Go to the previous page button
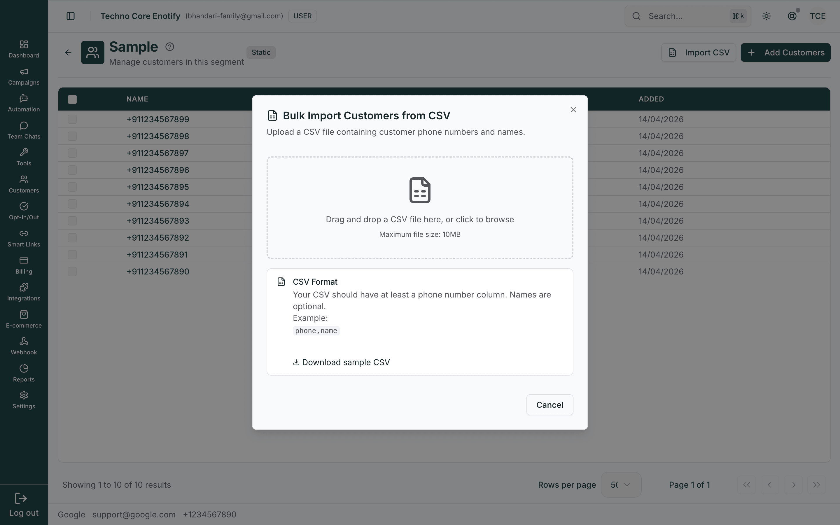 tap(769, 485)
